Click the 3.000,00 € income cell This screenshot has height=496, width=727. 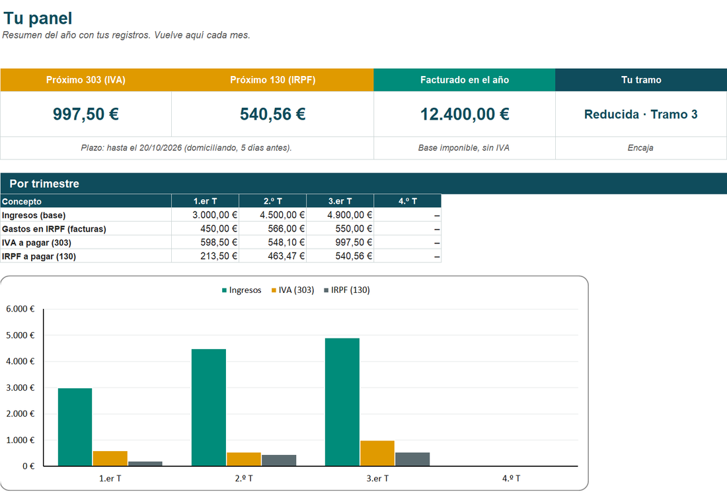tap(205, 215)
